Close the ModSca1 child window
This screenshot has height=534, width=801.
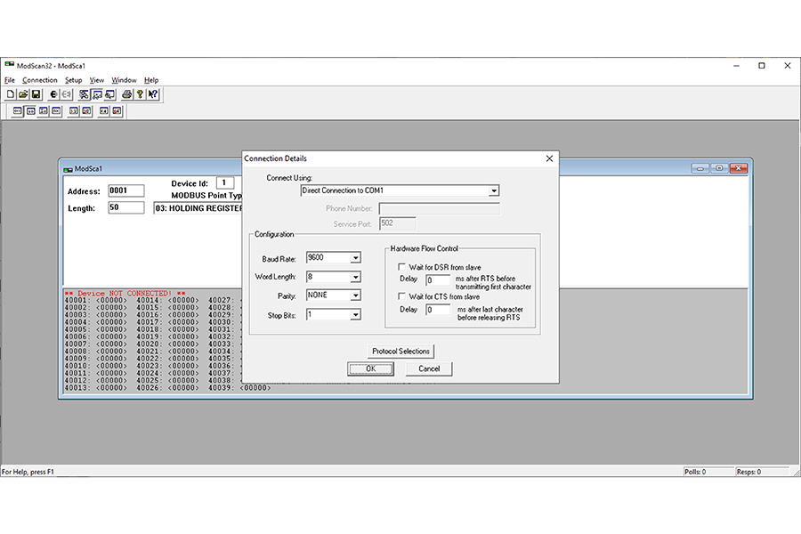(x=739, y=168)
